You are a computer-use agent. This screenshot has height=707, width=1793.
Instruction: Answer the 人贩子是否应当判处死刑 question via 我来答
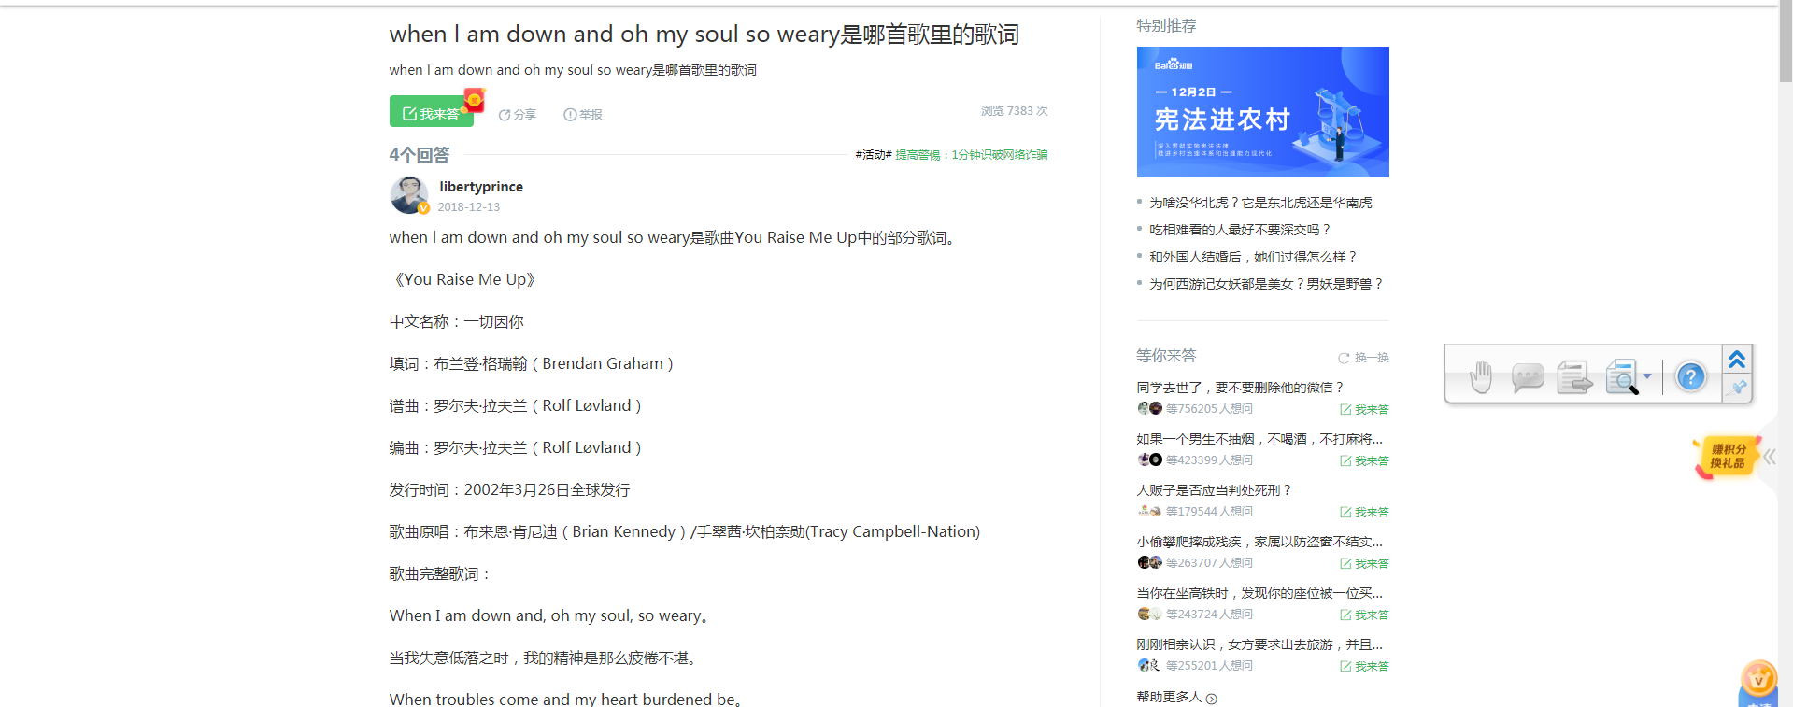coord(1365,512)
